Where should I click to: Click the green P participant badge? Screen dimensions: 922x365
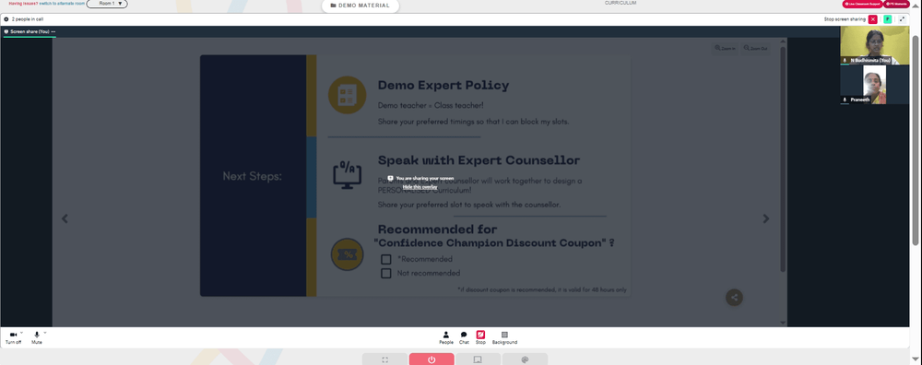888,19
